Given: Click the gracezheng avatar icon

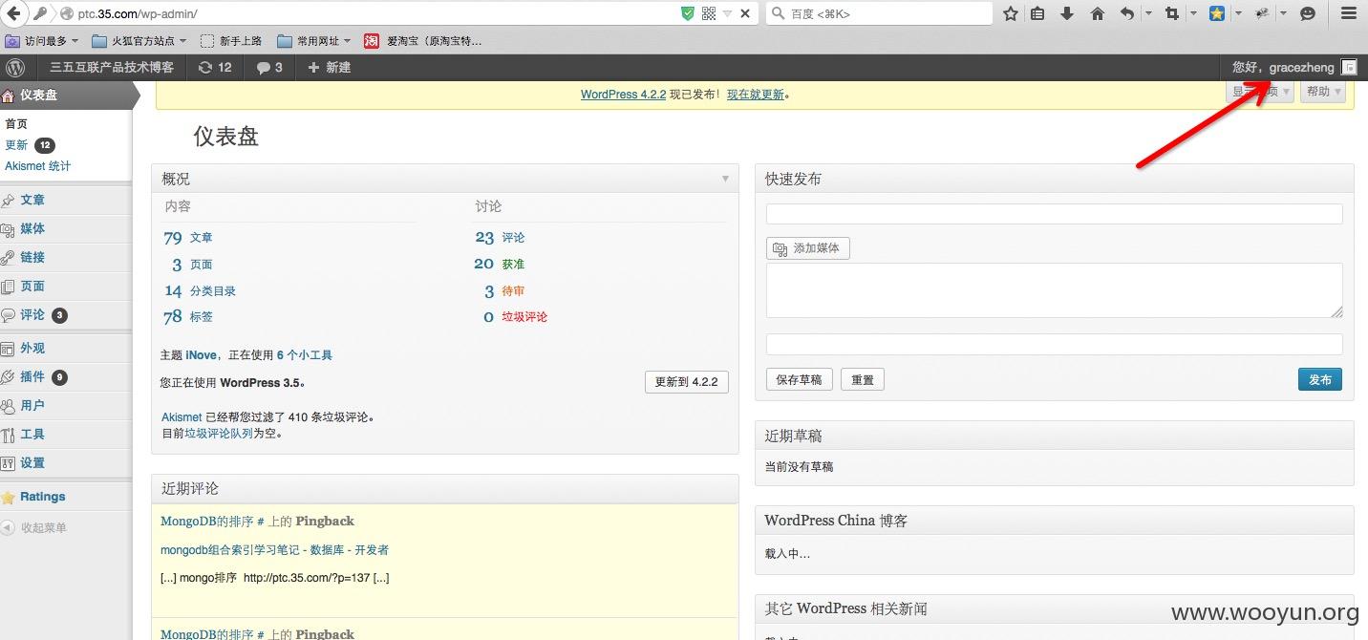Looking at the screenshot, I should point(1349,67).
